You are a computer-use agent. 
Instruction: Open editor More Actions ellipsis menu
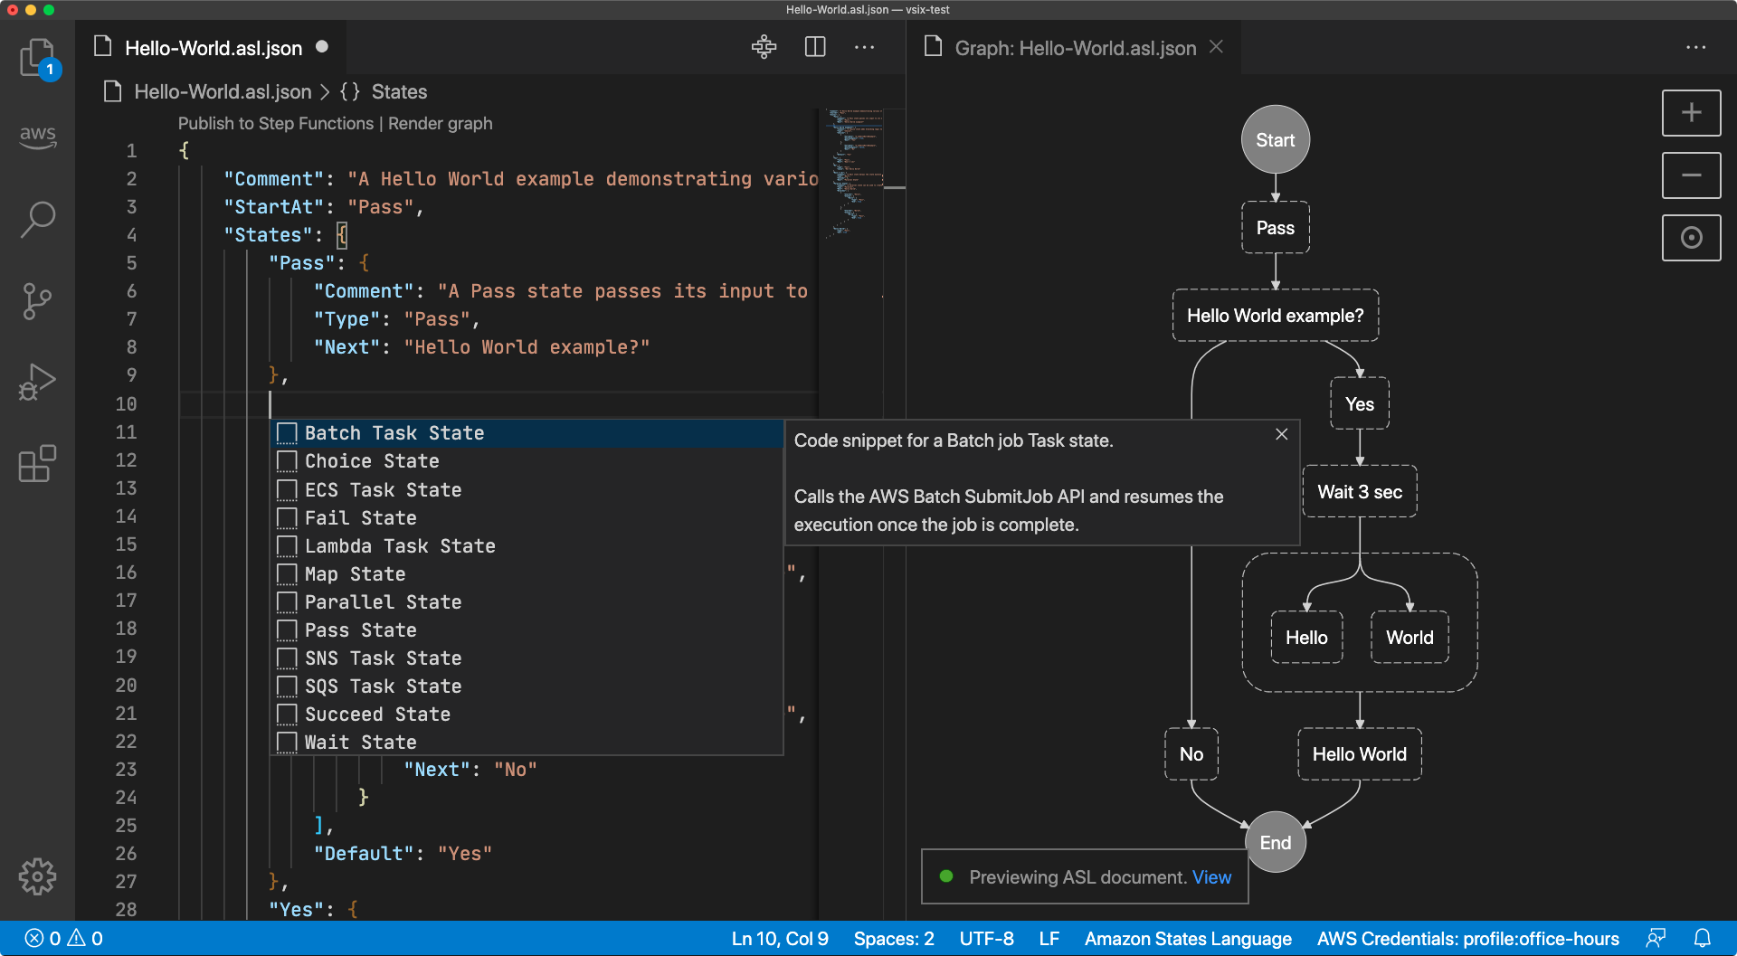point(864,47)
